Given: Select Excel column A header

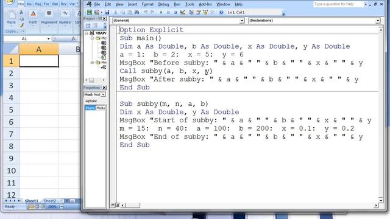Looking at the screenshot, I should click(x=39, y=49).
